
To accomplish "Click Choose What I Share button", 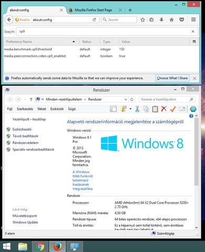I will 172,78.
